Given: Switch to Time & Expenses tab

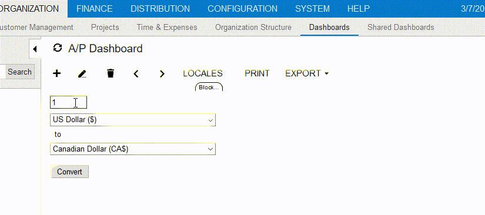Looking at the screenshot, I should tap(167, 28).
